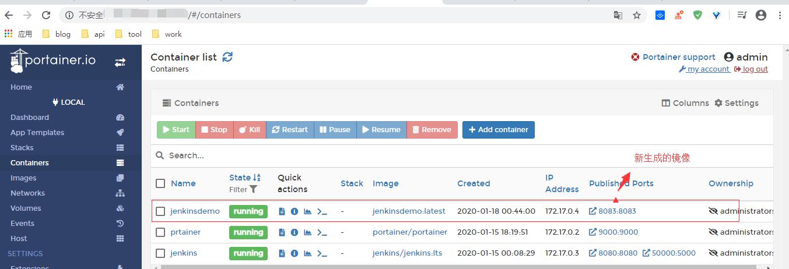Click the Start button
Screen dimensions: 789x269
pyautogui.click(x=176, y=130)
